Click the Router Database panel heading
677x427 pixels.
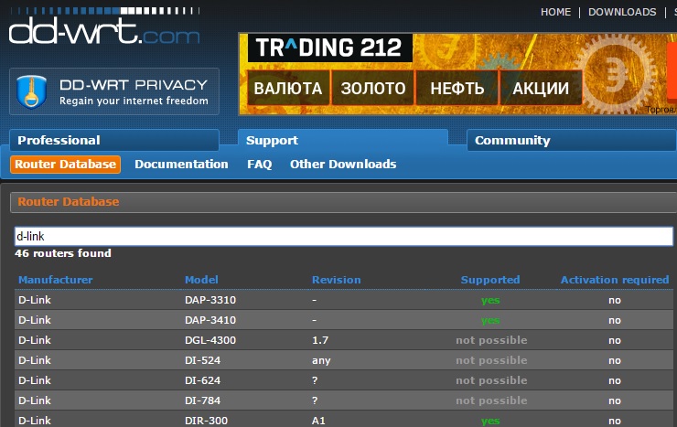click(69, 202)
